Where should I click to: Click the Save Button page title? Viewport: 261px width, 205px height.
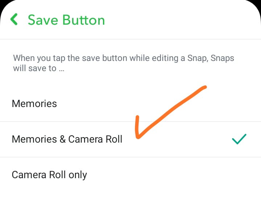click(66, 20)
